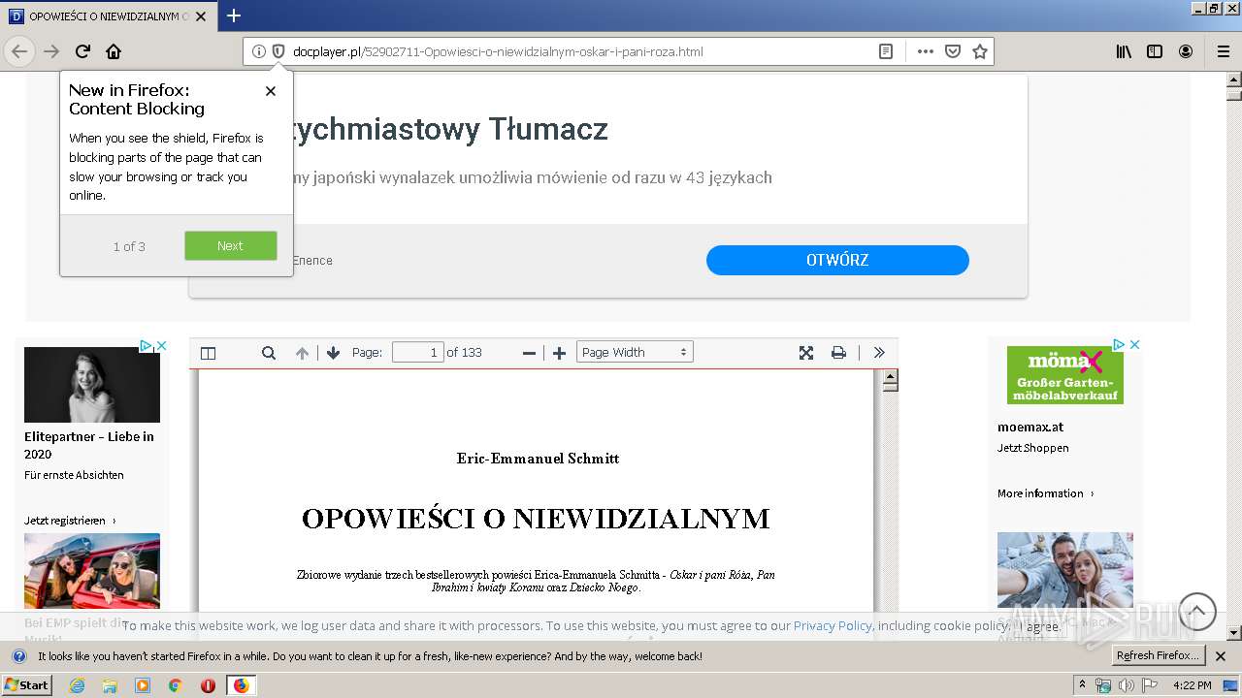Close the Content Blocking popup
This screenshot has width=1242, height=698.
click(x=271, y=91)
